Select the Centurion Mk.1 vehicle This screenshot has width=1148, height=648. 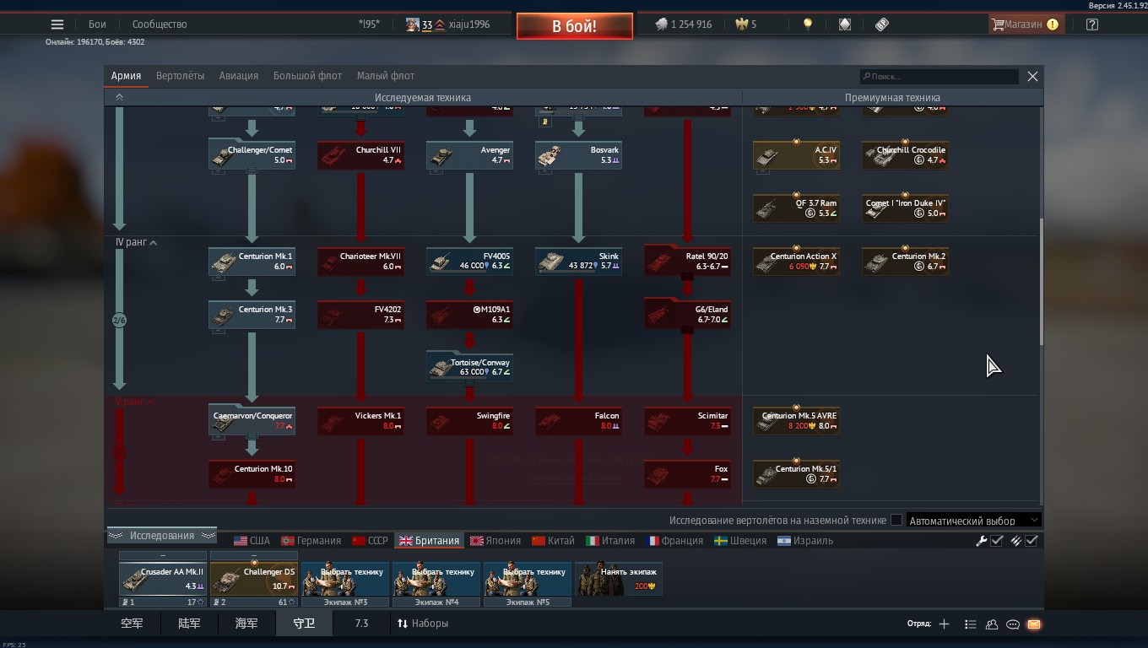coord(252,261)
